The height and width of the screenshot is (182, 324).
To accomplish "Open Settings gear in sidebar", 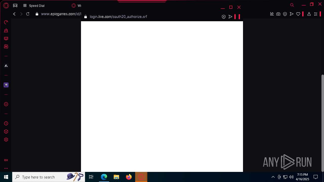I will (x=6, y=140).
